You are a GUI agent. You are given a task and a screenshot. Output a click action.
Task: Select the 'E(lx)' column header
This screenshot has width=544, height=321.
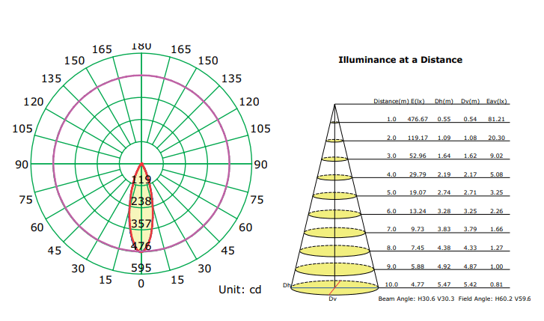click(x=418, y=101)
